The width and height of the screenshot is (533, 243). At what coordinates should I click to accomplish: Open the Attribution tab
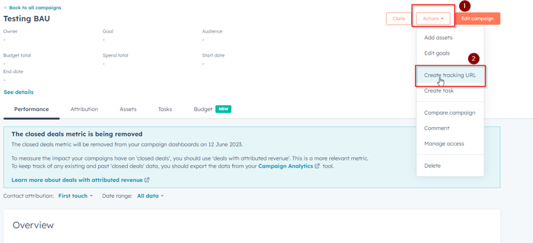pyautogui.click(x=85, y=109)
